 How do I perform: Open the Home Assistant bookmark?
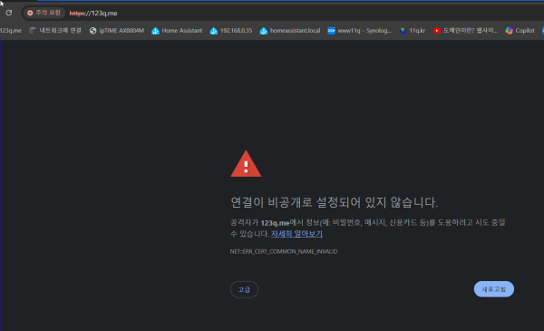pos(177,31)
